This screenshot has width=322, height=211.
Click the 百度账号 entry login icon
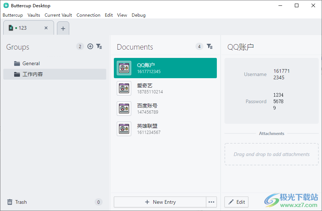click(x=124, y=109)
